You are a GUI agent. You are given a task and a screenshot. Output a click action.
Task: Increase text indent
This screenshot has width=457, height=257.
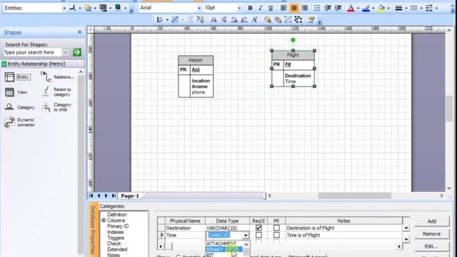(x=338, y=8)
